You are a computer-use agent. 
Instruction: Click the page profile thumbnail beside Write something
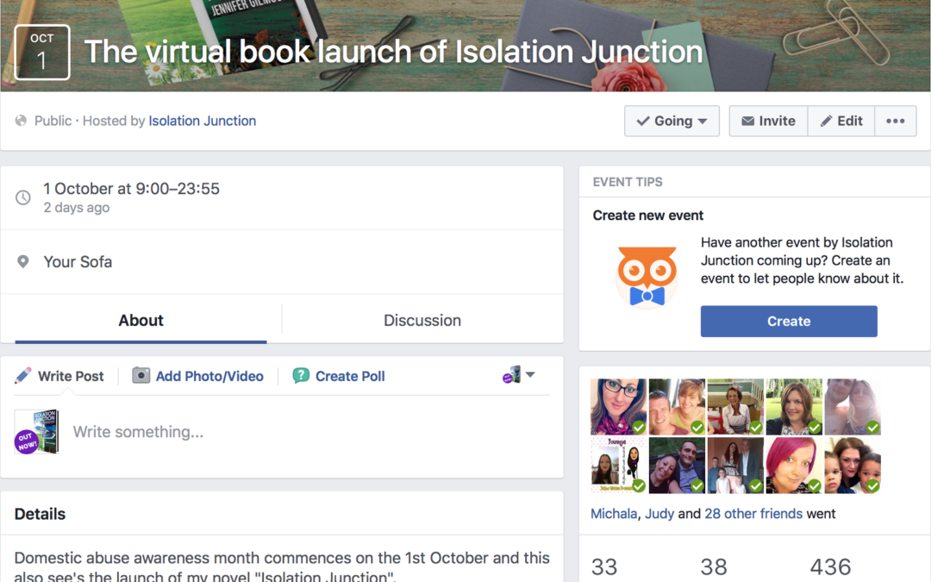[x=37, y=432]
